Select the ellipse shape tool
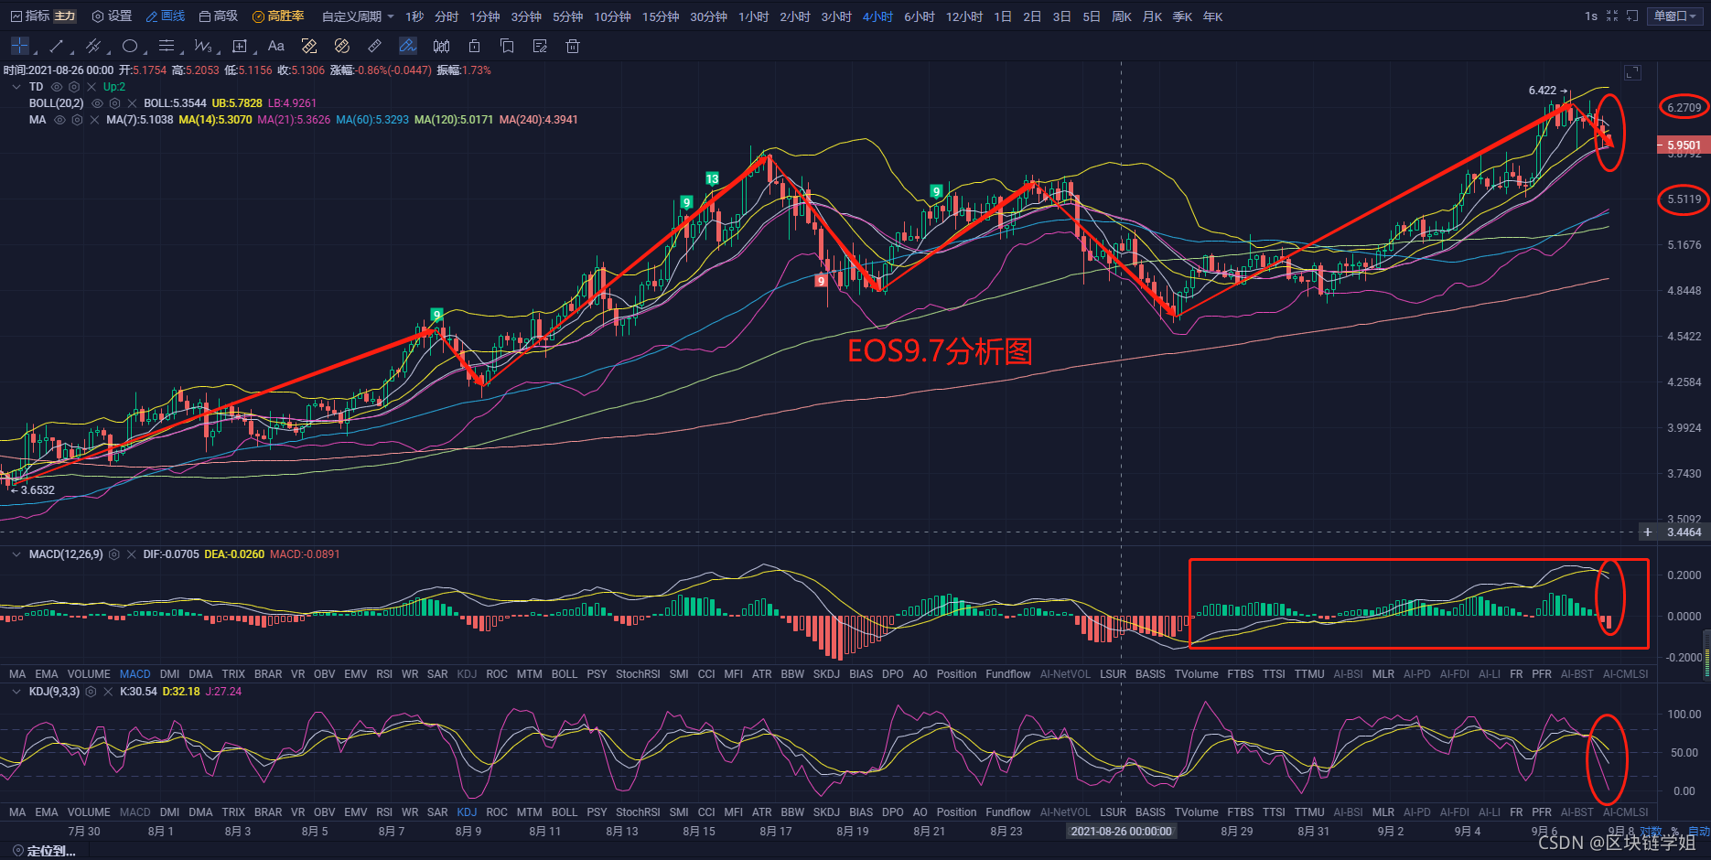The height and width of the screenshot is (860, 1711). (x=130, y=46)
